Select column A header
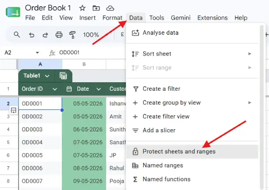Screen dimensions: 269x190 [x=40, y=64]
